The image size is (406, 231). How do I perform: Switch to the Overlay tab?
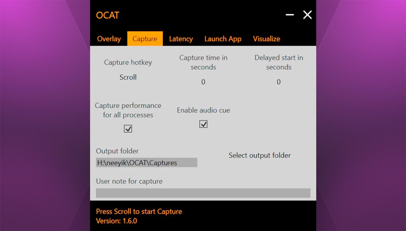(109, 39)
